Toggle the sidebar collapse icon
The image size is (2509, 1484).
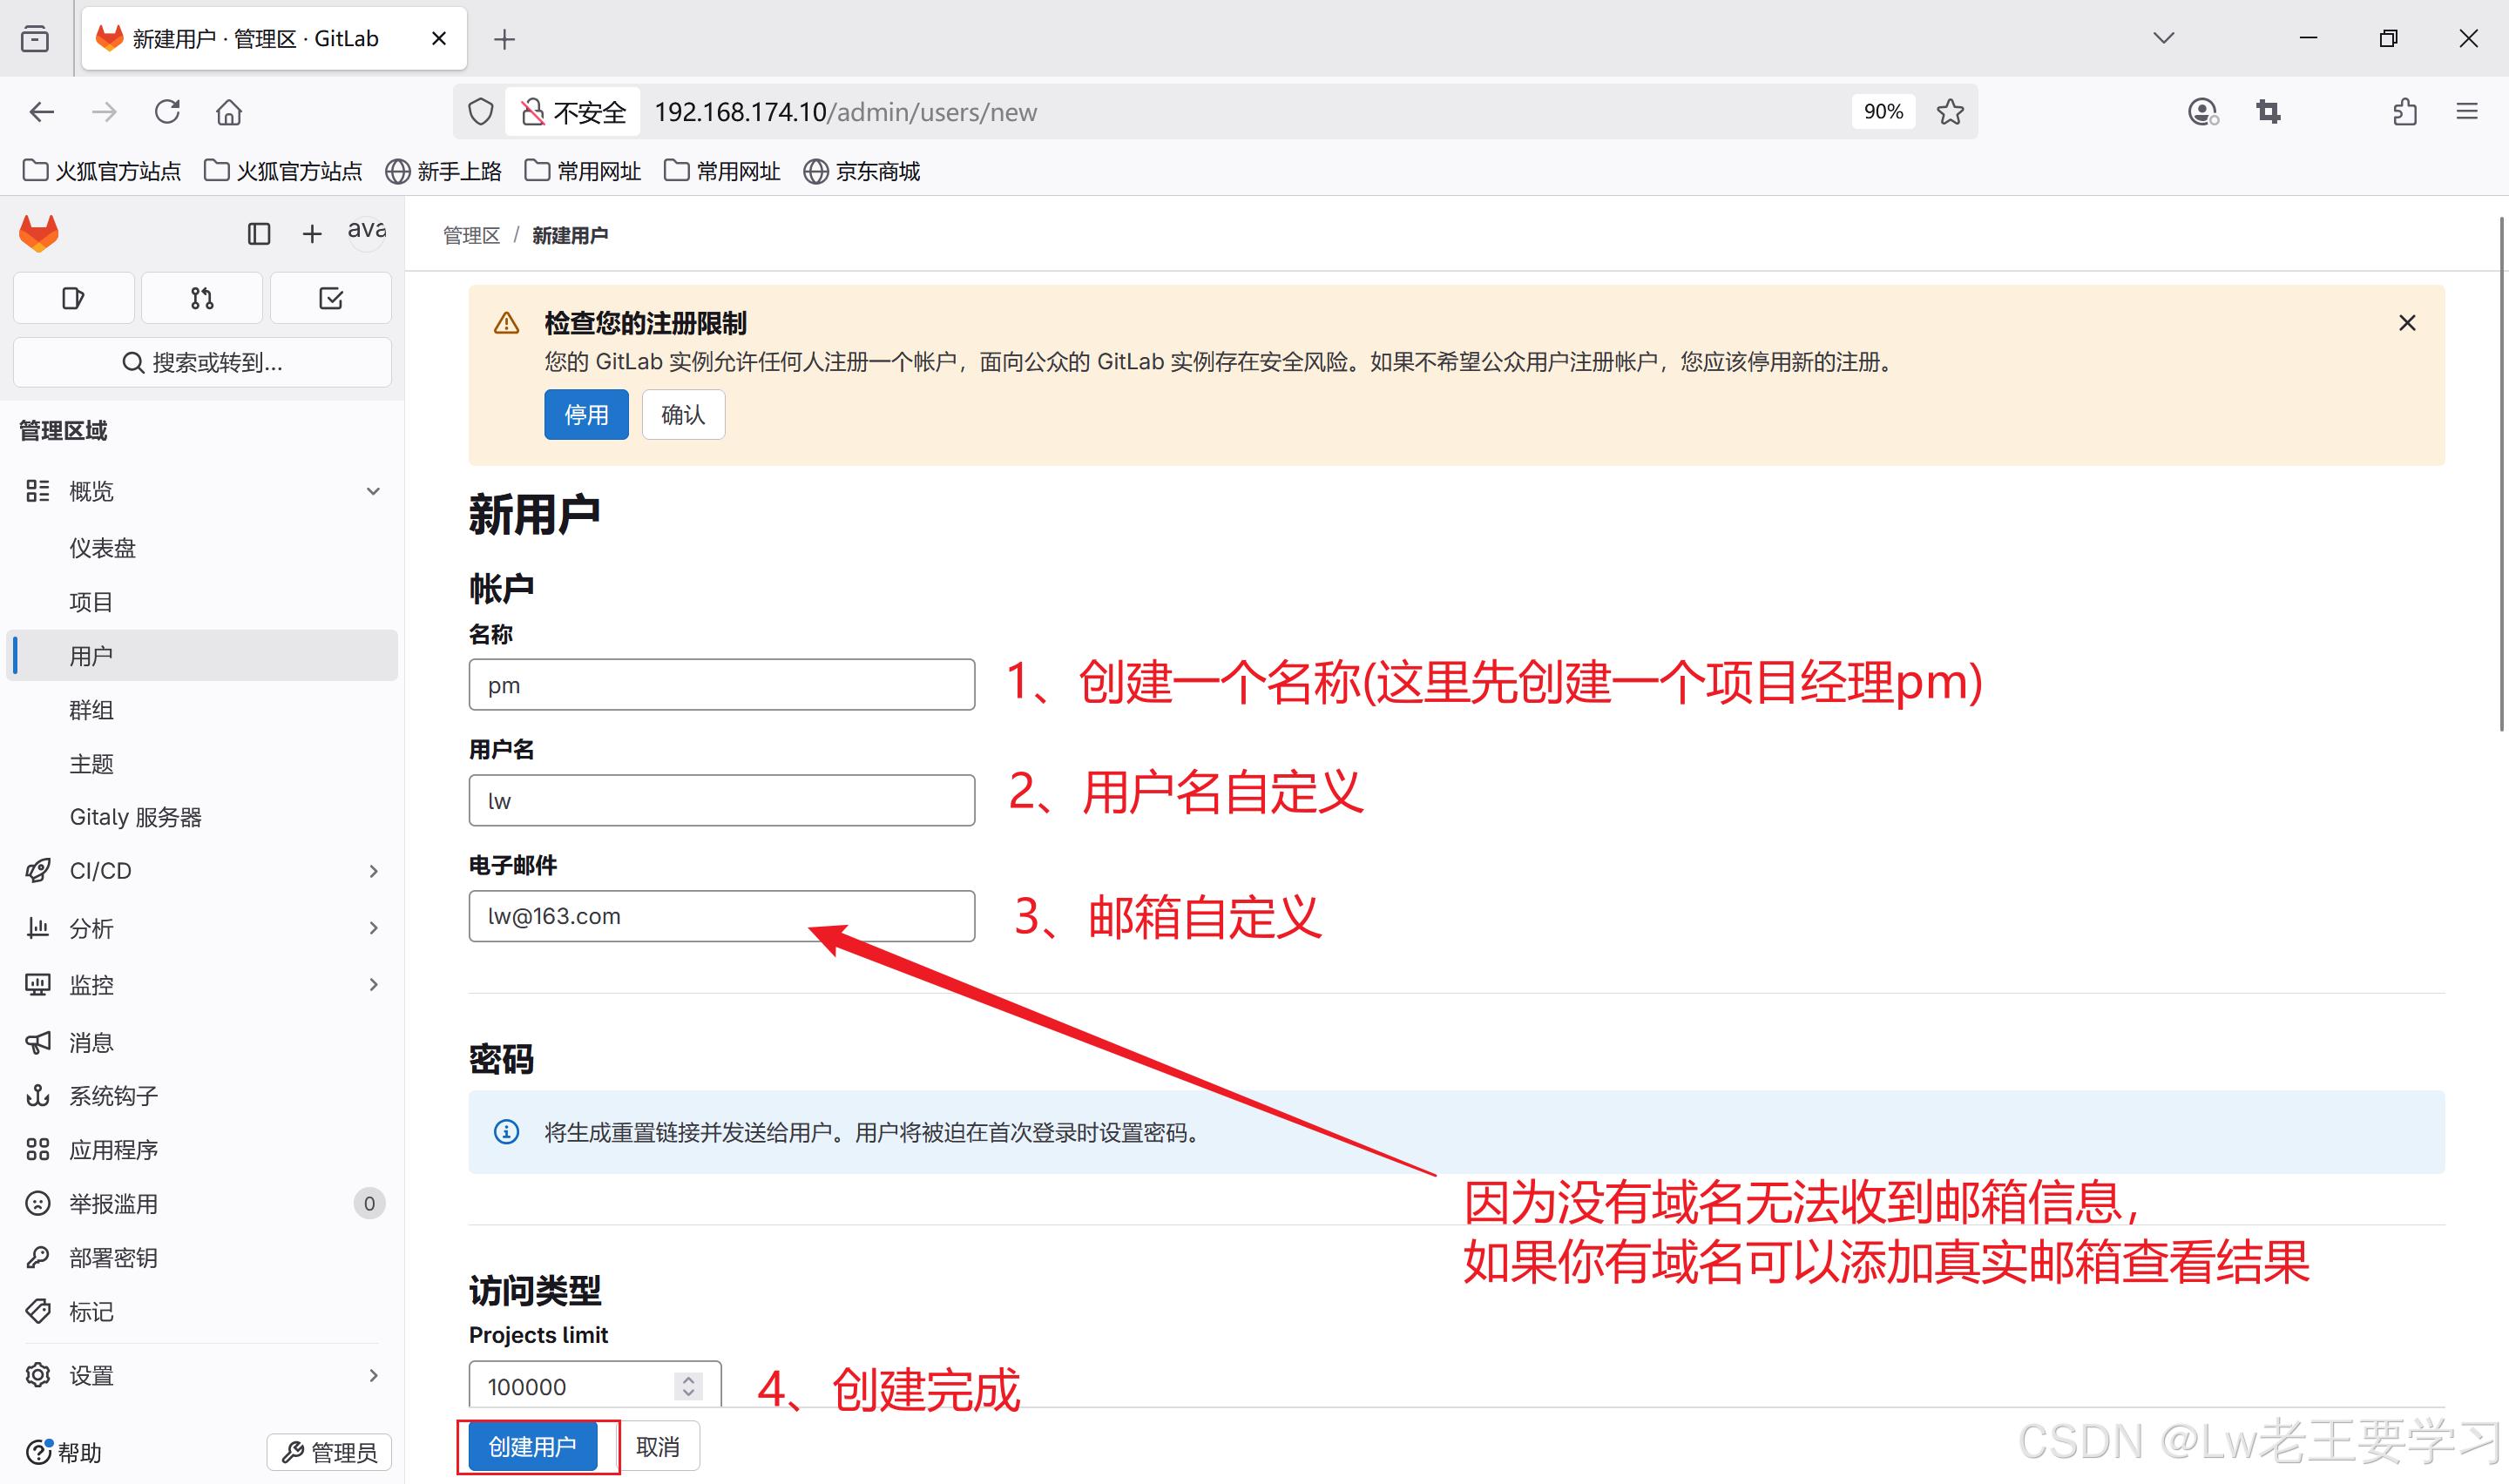pos(259,234)
